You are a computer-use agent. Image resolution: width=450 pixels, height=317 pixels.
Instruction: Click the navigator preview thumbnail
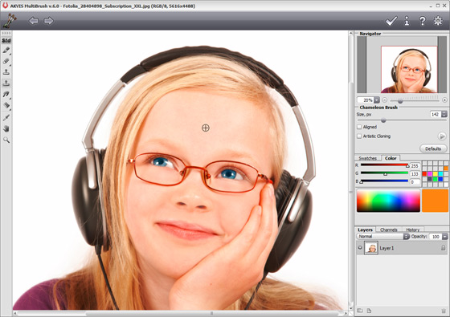pyautogui.click(x=409, y=69)
